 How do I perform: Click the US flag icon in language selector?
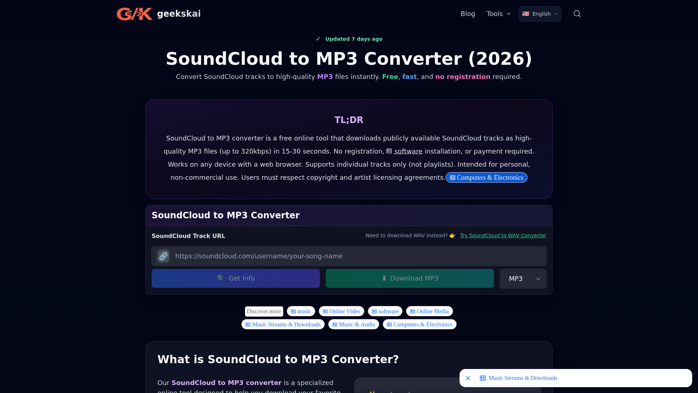(x=526, y=14)
